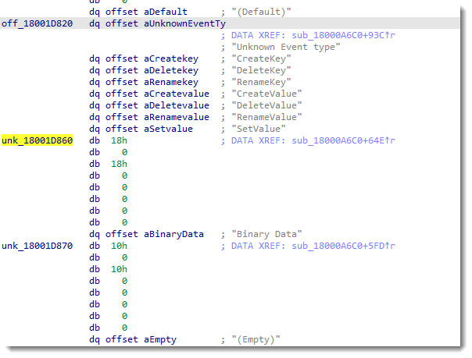
Task: Select the off_18001D820 address label
Action: pos(37,23)
